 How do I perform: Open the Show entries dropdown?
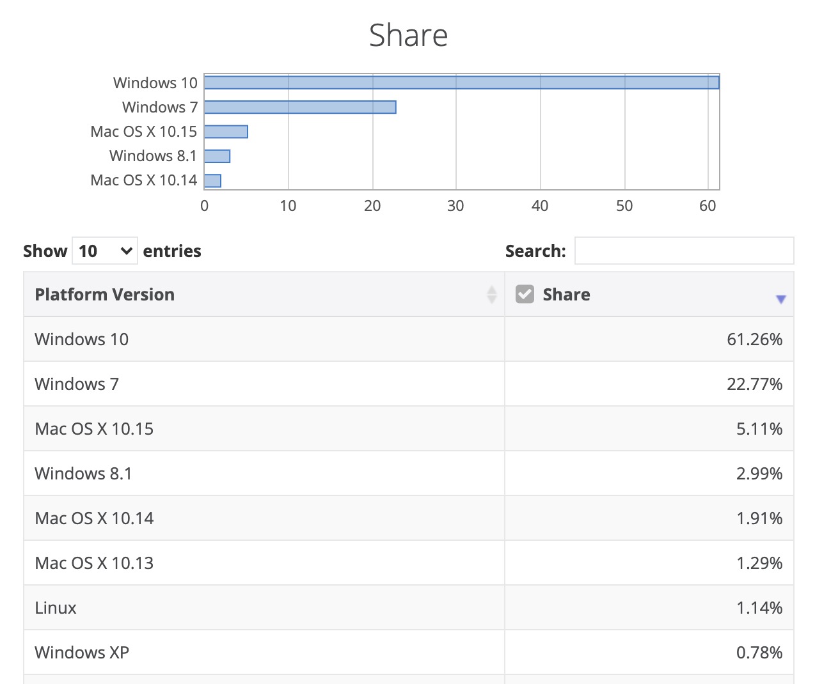pyautogui.click(x=104, y=251)
